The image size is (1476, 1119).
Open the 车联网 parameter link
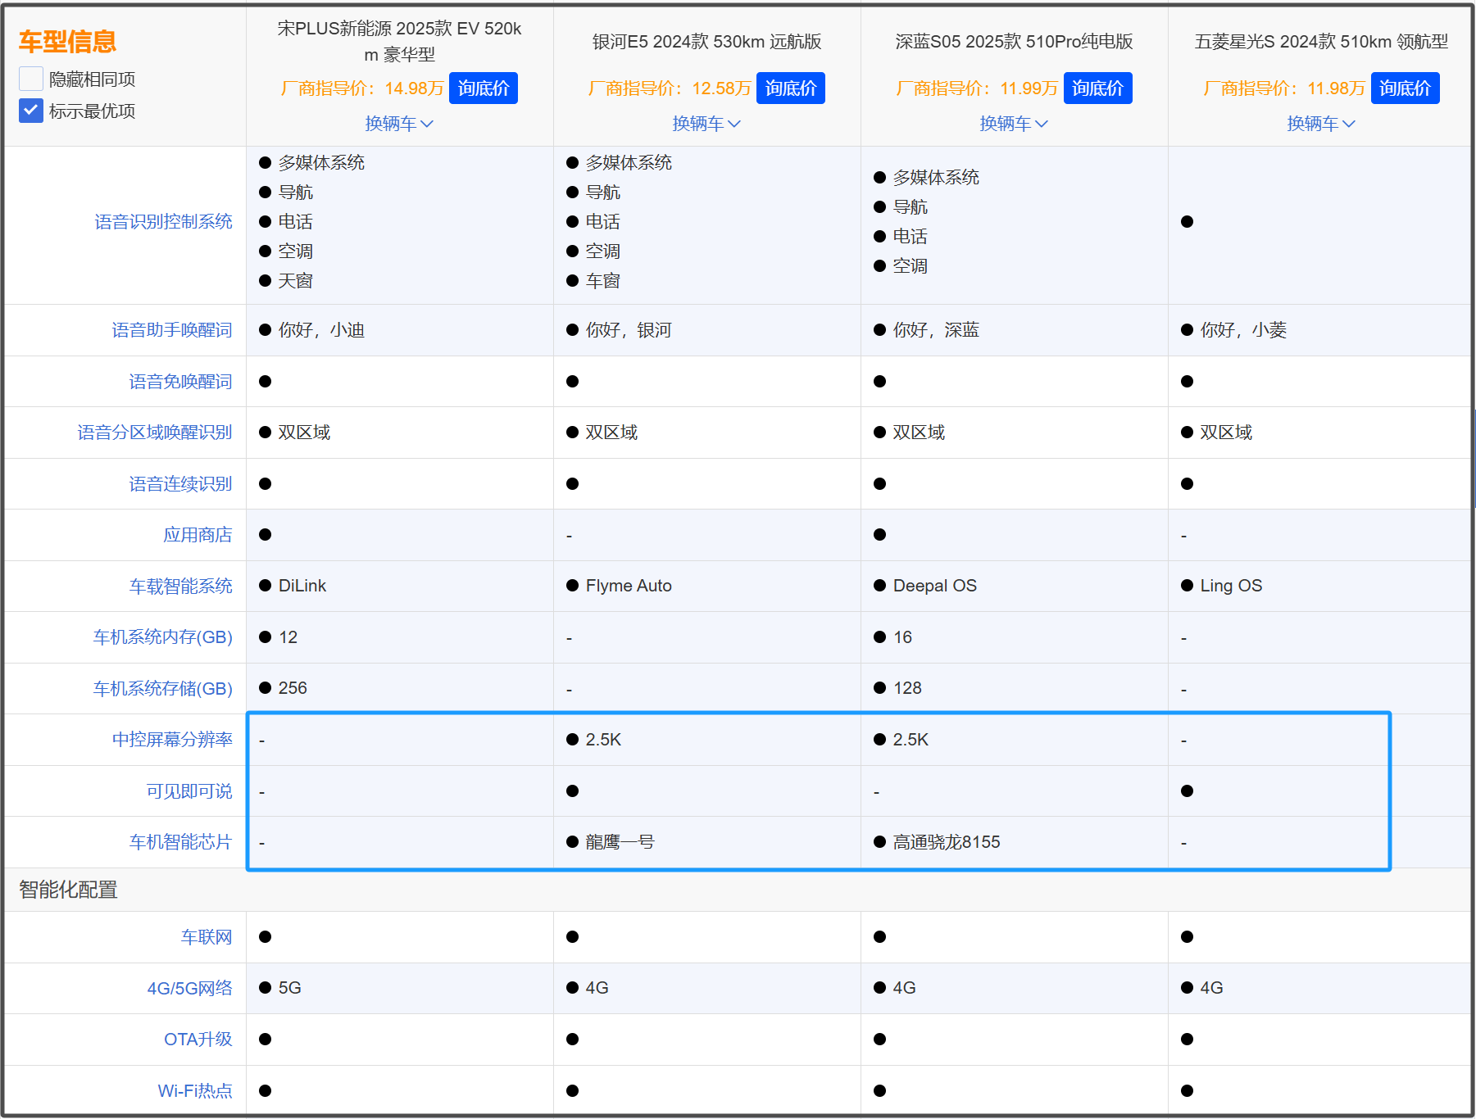(x=207, y=937)
